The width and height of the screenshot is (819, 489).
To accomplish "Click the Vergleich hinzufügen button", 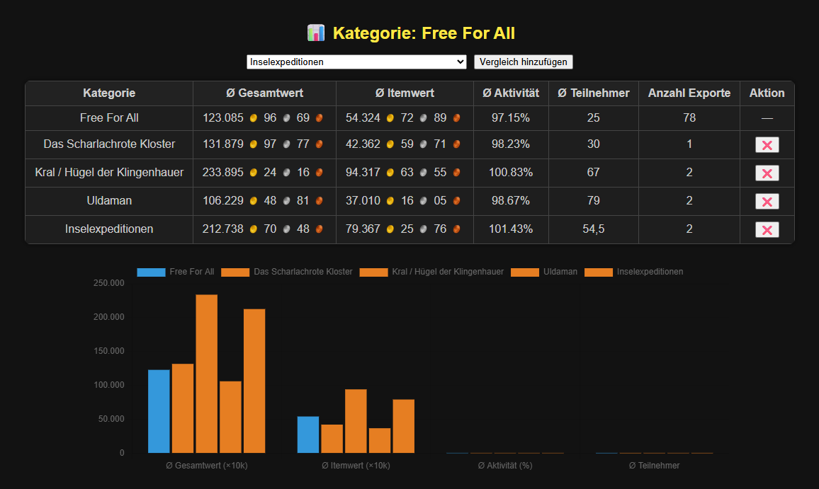I will tap(523, 62).
